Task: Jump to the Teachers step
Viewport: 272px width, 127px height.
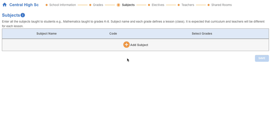Action: (188, 5)
